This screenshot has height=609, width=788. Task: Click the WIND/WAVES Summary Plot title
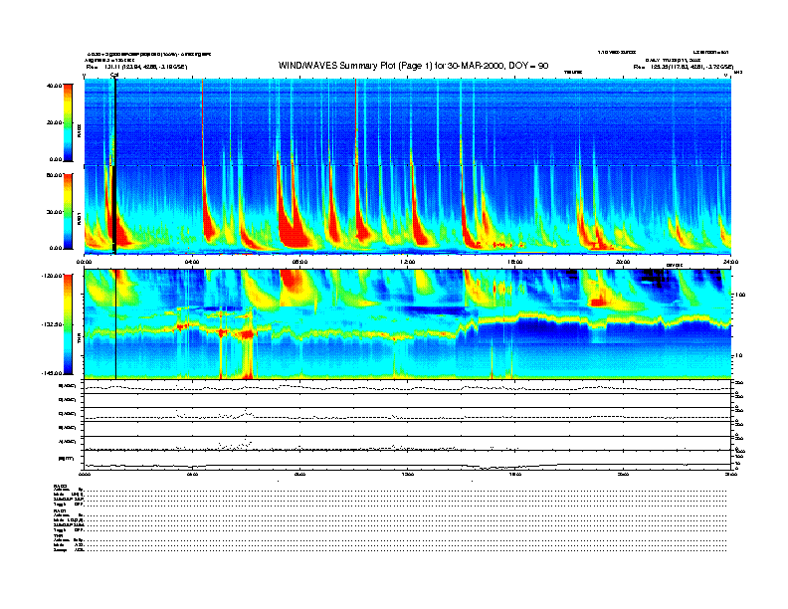[413, 66]
